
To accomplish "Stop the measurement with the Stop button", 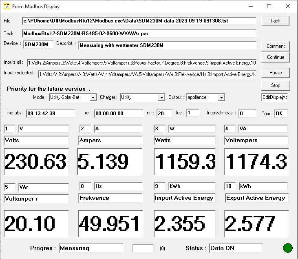I will pyautogui.click(x=276, y=85).
